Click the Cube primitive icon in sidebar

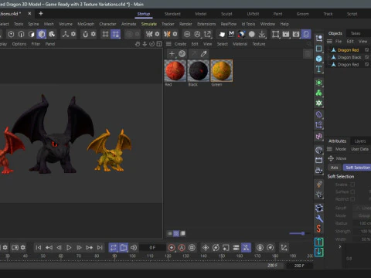(319, 59)
